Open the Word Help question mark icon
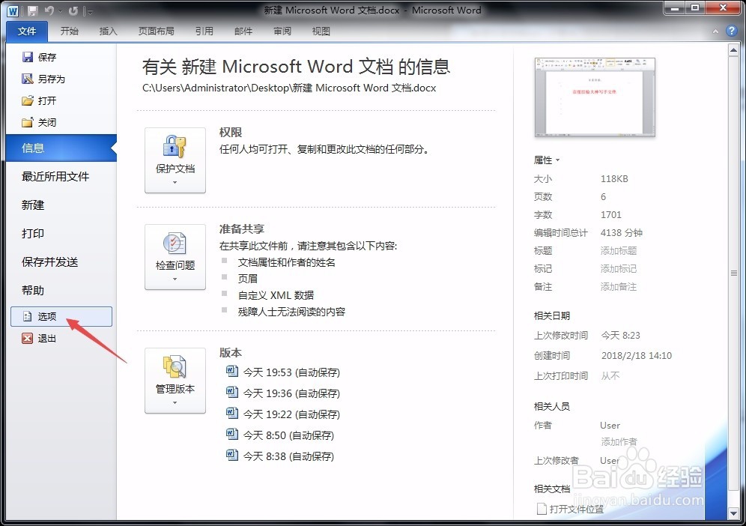Viewport: 746px width, 526px height. [x=731, y=31]
